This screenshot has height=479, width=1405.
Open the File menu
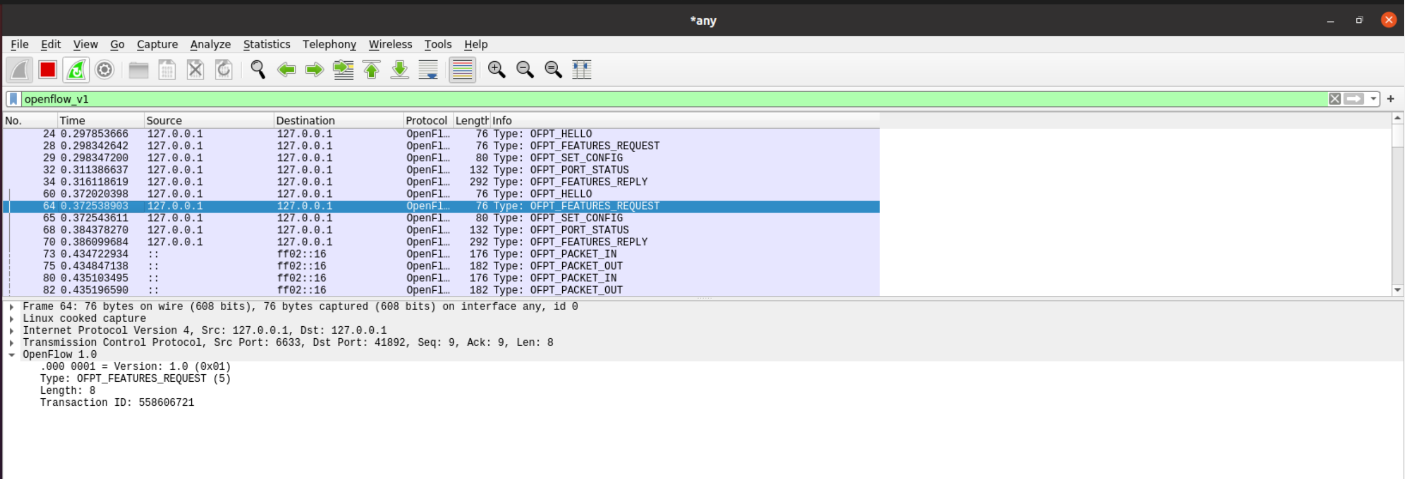[x=19, y=44]
